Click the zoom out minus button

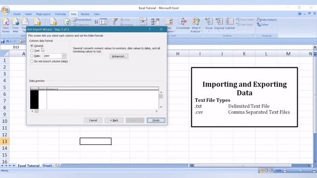tap(285, 171)
